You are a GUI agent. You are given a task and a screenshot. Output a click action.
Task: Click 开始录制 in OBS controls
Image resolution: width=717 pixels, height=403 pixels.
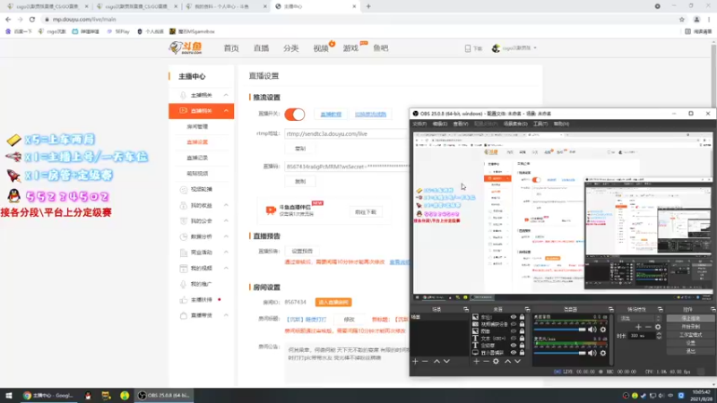(690, 327)
